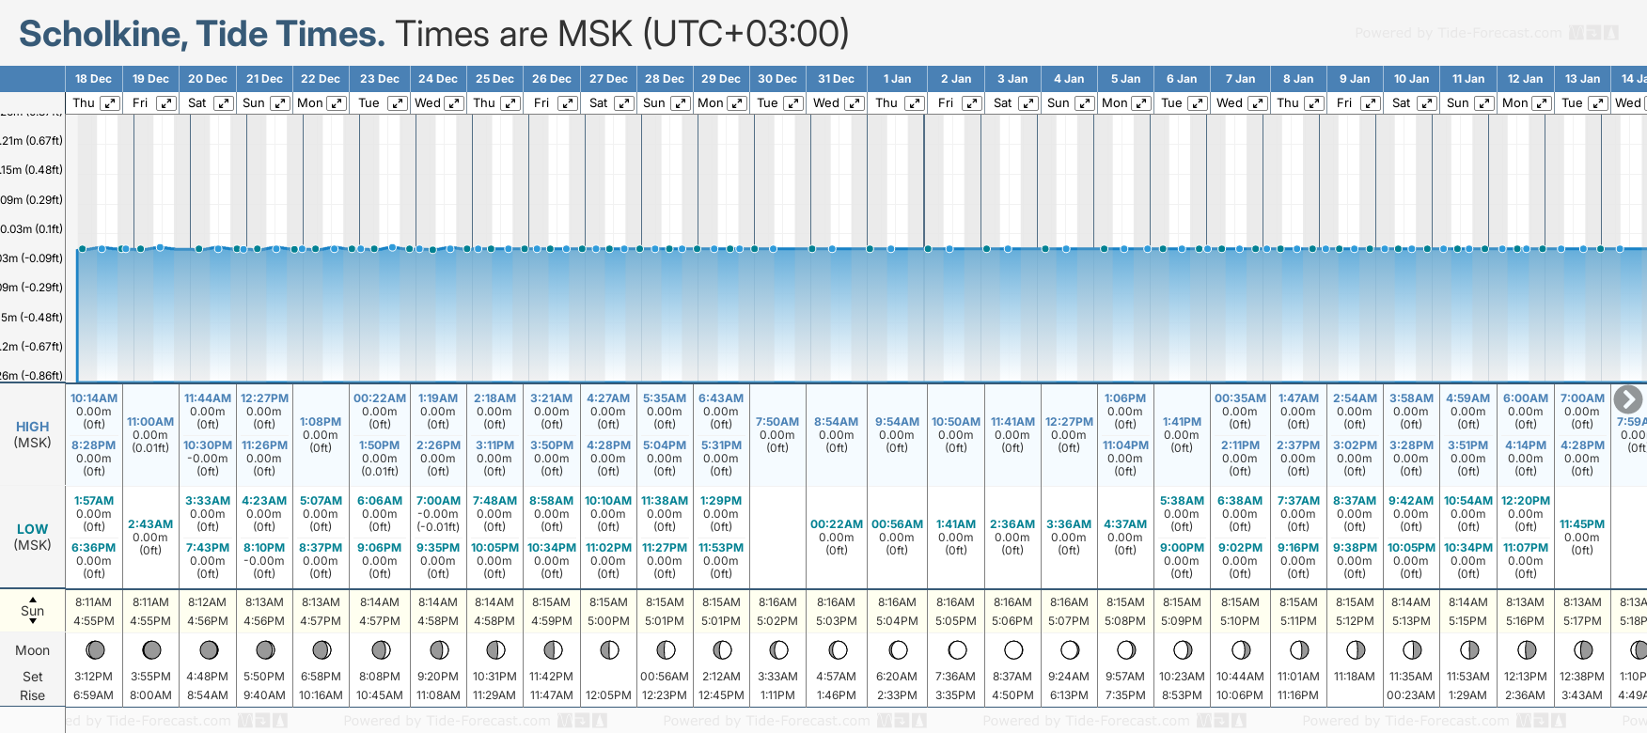Expand the Tue 13 Jan day details

[1597, 103]
